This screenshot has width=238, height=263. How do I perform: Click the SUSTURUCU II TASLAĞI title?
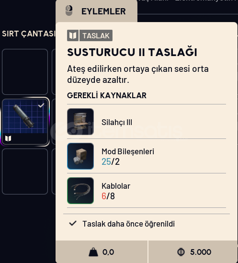(x=132, y=52)
